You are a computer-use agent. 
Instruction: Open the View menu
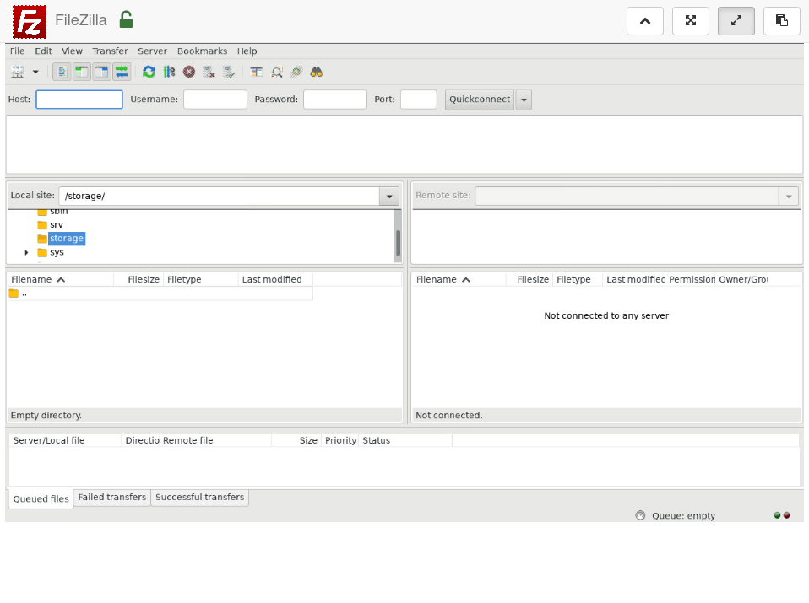pos(73,51)
